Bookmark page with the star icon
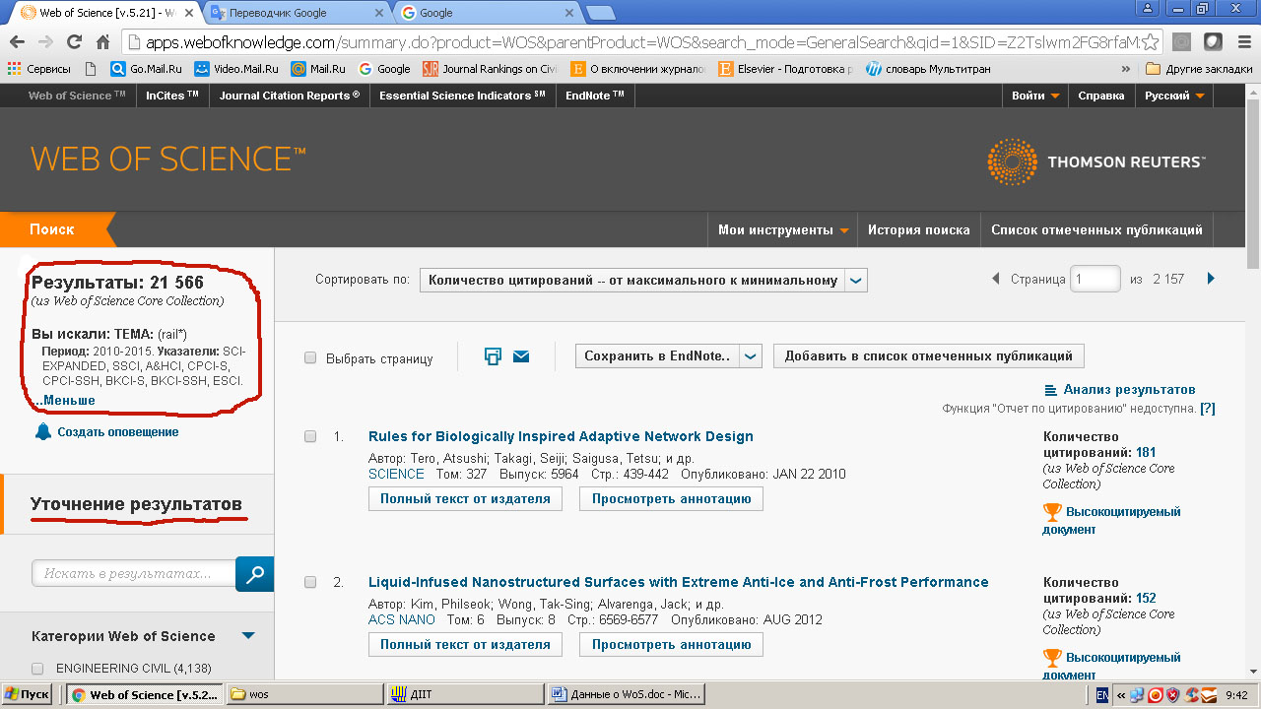This screenshot has height=709, width=1261. pos(1150,42)
